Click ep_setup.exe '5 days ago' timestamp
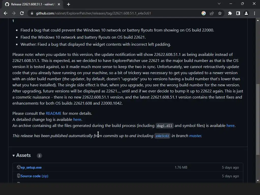Screen dimensions: 260x195 pyautogui.click(x=230, y=168)
